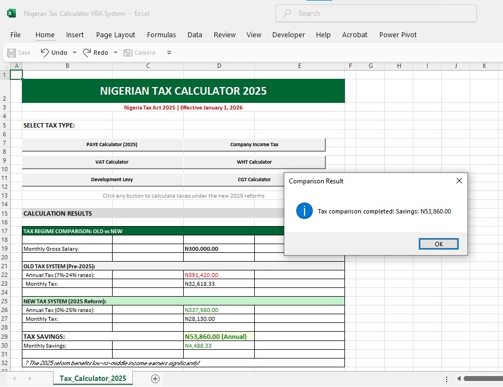Add a new sheet with plus icon
The height and width of the screenshot is (387, 503).
click(x=155, y=379)
